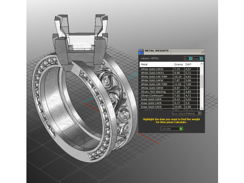Click the 6.98 DWT value

click(188, 107)
